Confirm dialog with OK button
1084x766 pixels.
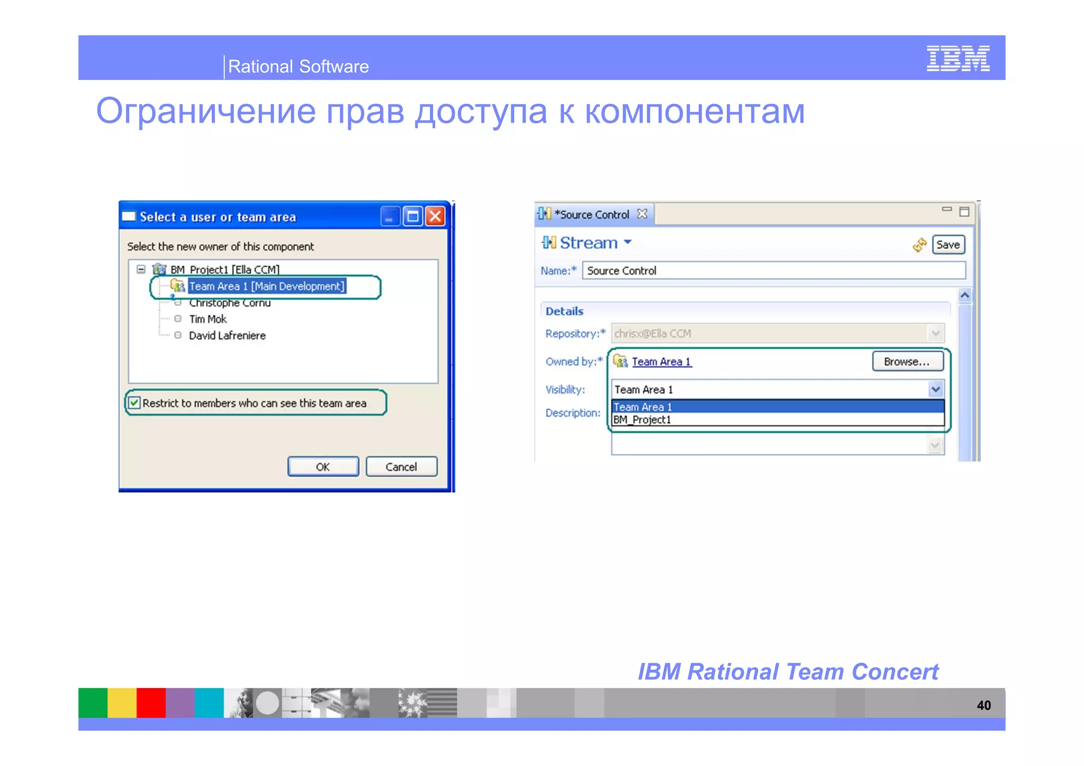(x=323, y=467)
